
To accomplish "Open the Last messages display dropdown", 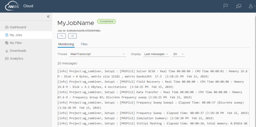I will tap(156, 54).
